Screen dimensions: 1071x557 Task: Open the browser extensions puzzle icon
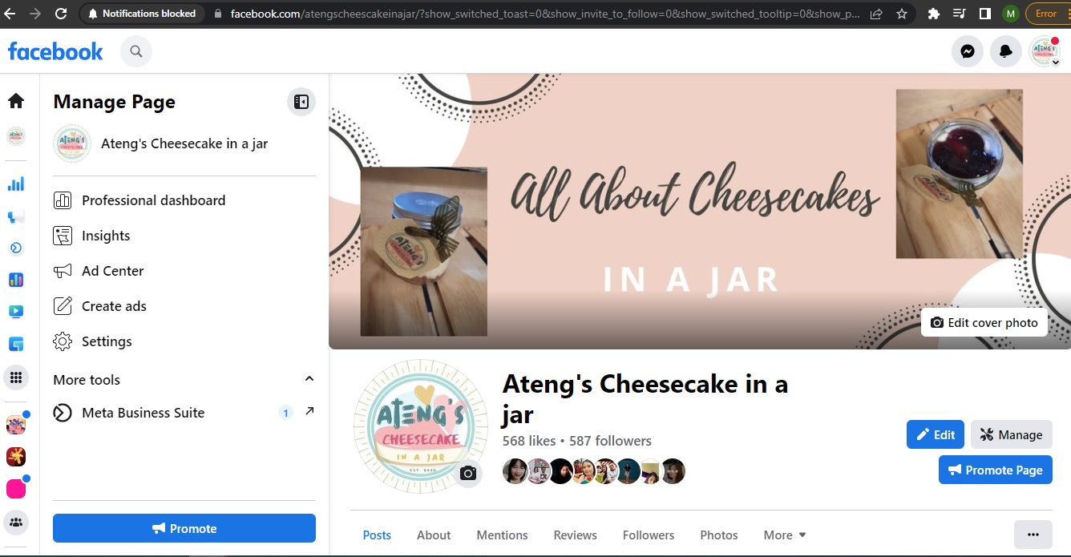(x=933, y=14)
